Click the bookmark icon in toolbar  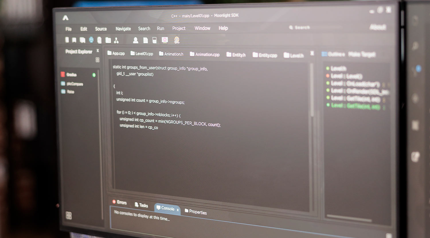(74, 40)
